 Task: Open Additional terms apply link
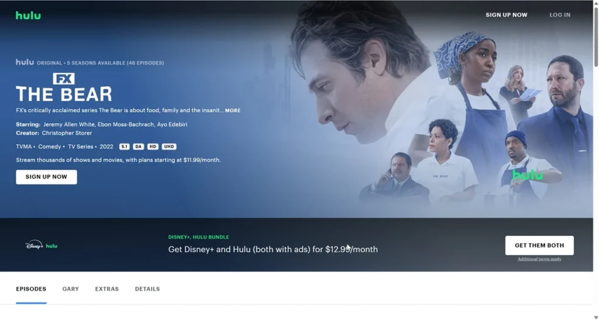(x=539, y=259)
